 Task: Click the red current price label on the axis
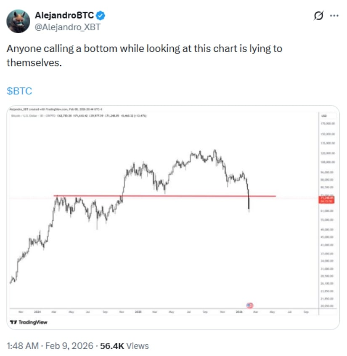(327, 199)
